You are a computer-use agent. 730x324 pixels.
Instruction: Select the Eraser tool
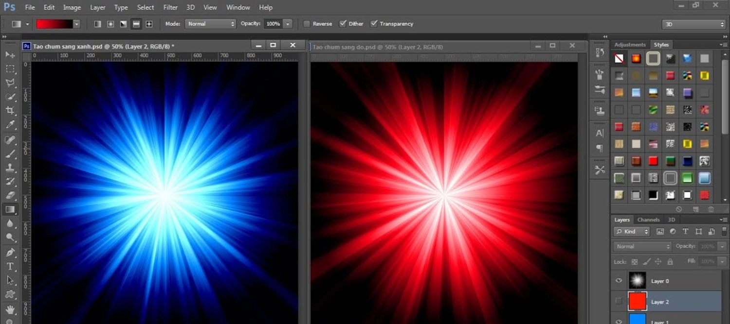[x=10, y=196]
